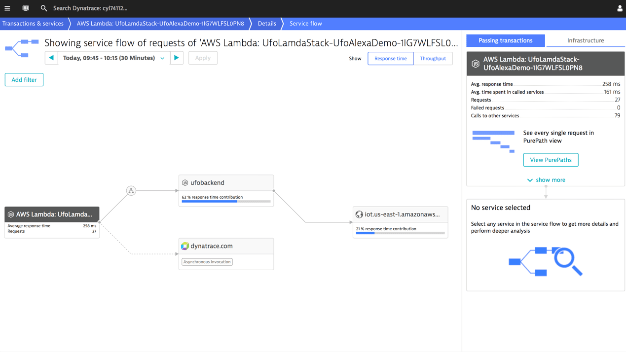Click Avg. response time 258 ms row
The image size is (626, 352).
[x=546, y=84]
